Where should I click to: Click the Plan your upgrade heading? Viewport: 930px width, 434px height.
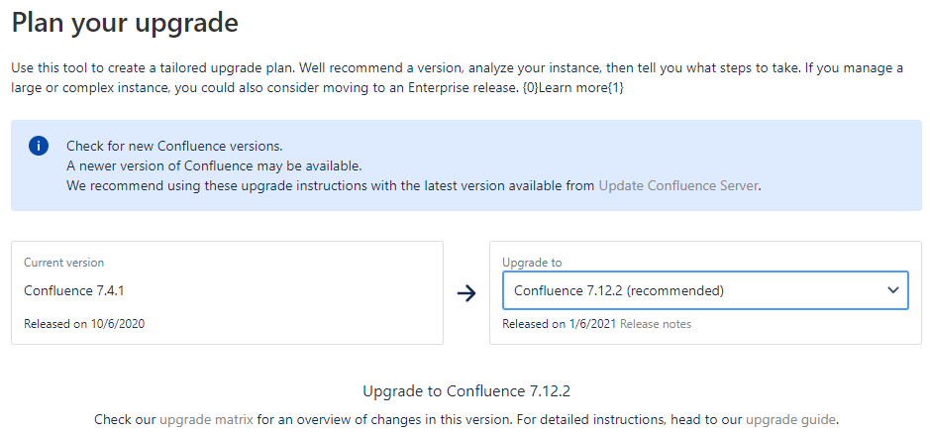(x=125, y=23)
